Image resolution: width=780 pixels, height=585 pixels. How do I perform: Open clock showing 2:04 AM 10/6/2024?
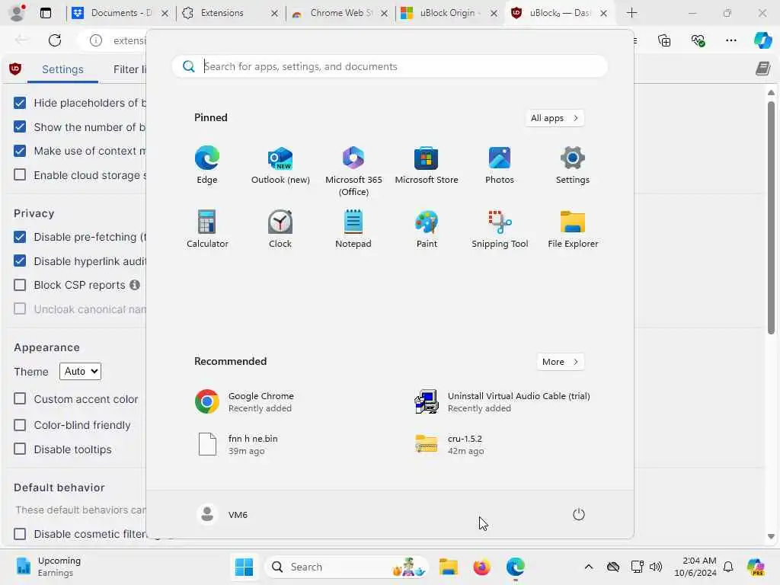(695, 567)
